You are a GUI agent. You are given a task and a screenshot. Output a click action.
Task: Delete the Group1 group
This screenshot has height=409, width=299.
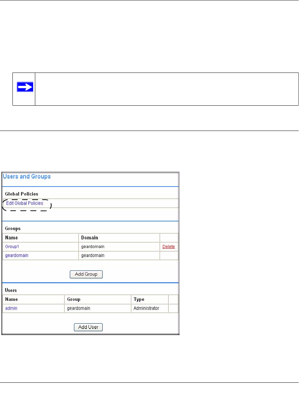[x=169, y=247]
